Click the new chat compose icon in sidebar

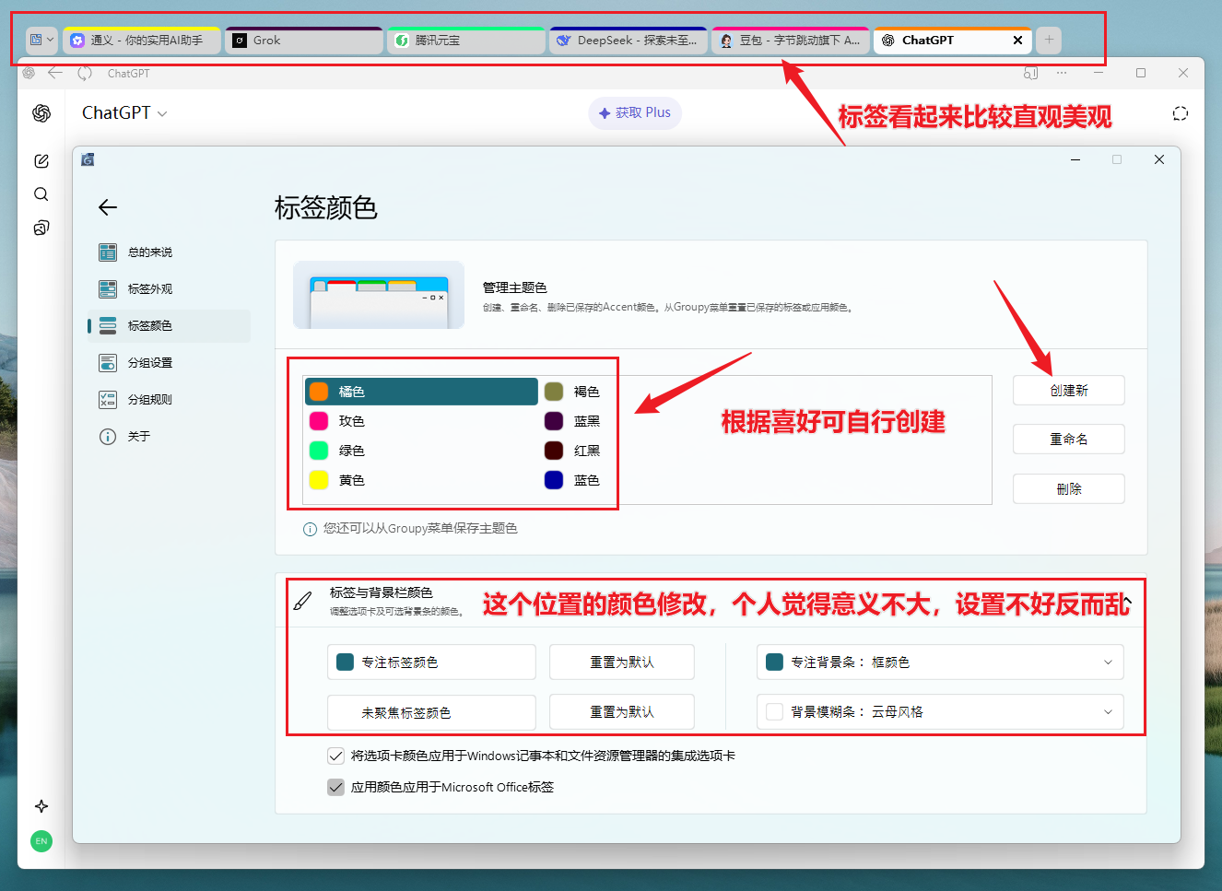coord(41,161)
